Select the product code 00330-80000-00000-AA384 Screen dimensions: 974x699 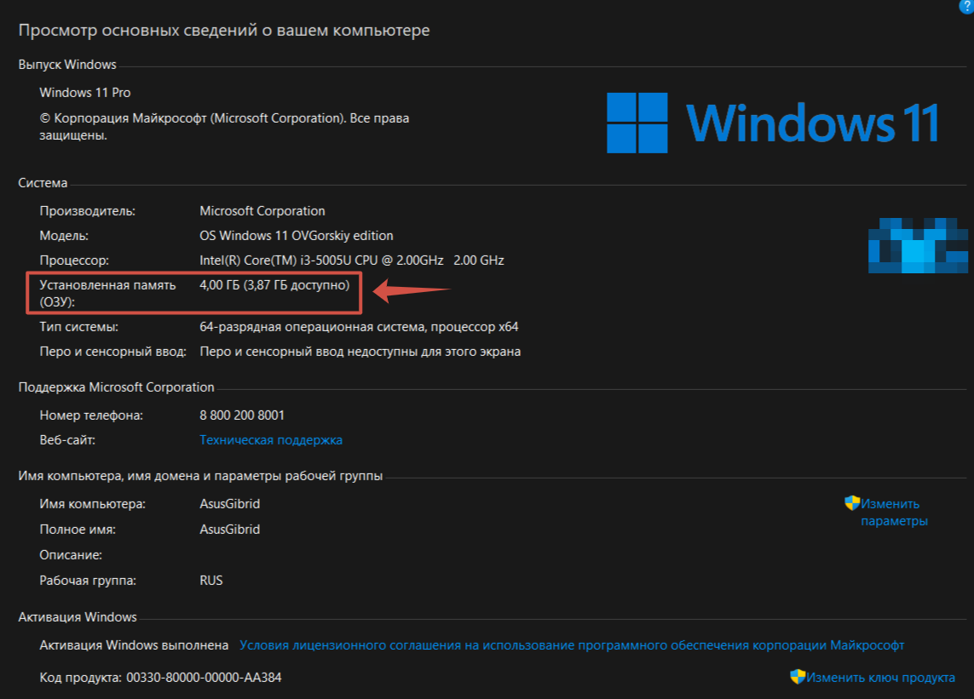pos(204,678)
